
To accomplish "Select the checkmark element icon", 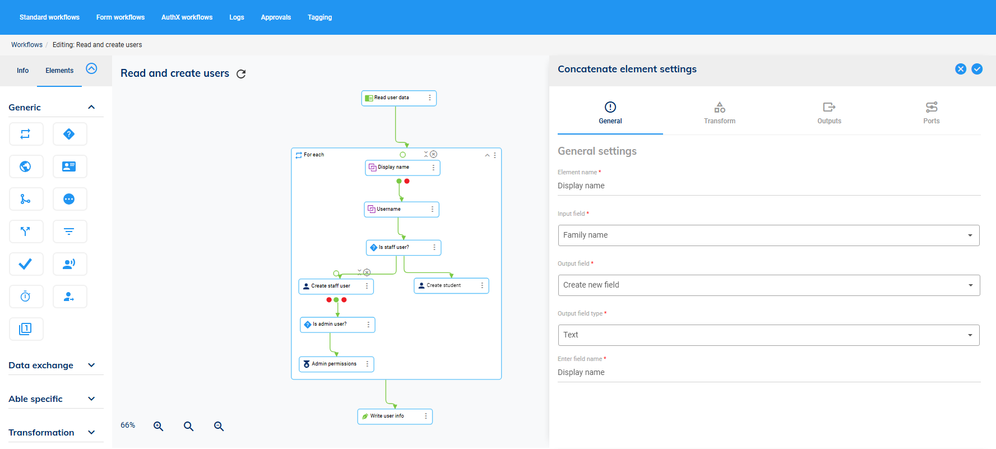I will pos(26,264).
